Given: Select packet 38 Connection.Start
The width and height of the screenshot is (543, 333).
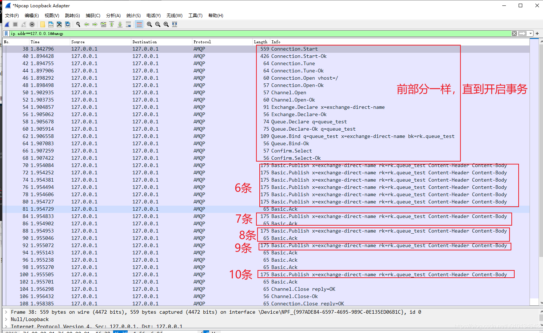Looking at the screenshot, I should [266, 49].
